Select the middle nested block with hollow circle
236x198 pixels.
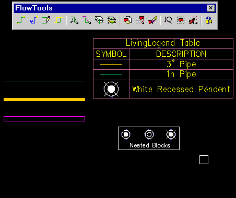149,134
